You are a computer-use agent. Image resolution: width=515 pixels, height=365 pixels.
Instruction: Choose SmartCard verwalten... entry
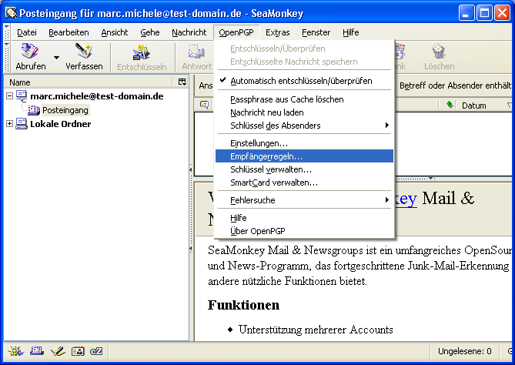[305, 182]
